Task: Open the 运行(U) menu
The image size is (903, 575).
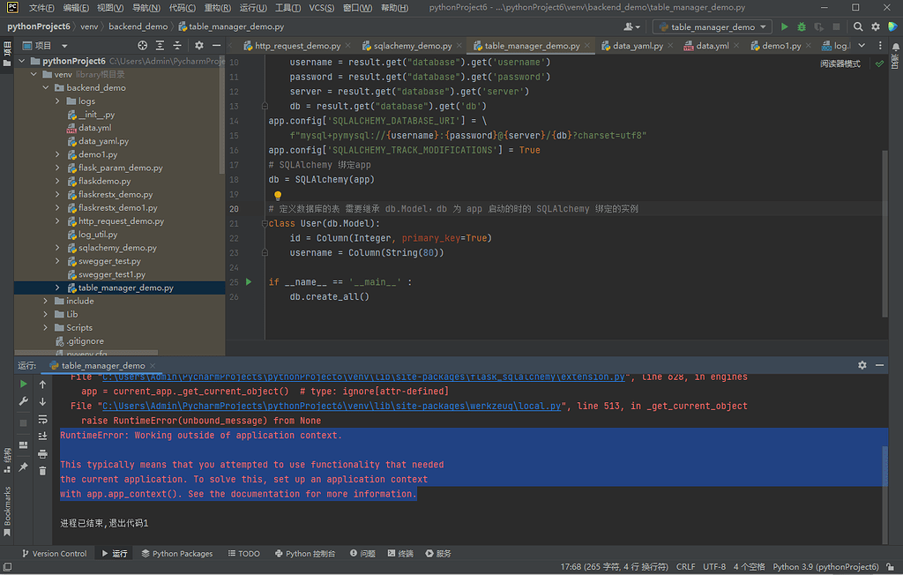Action: tap(253, 7)
